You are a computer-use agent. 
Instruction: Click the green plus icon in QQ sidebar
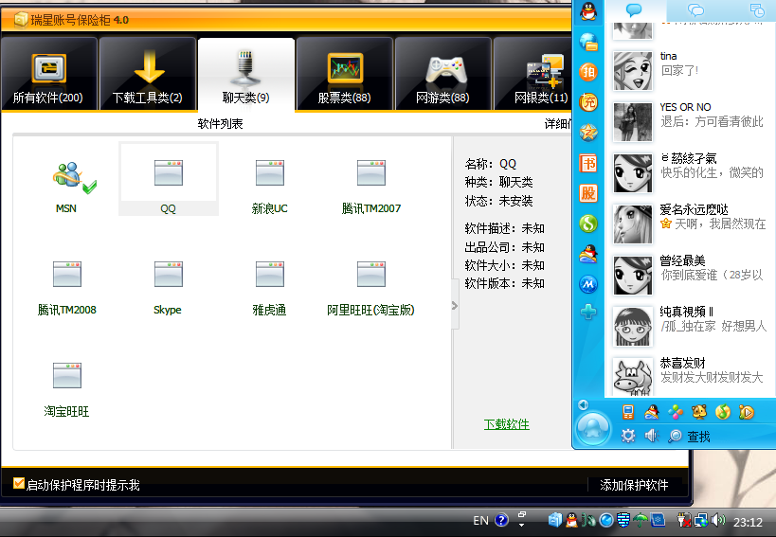588,312
